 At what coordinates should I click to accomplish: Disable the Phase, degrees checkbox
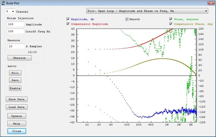tap(171, 19)
